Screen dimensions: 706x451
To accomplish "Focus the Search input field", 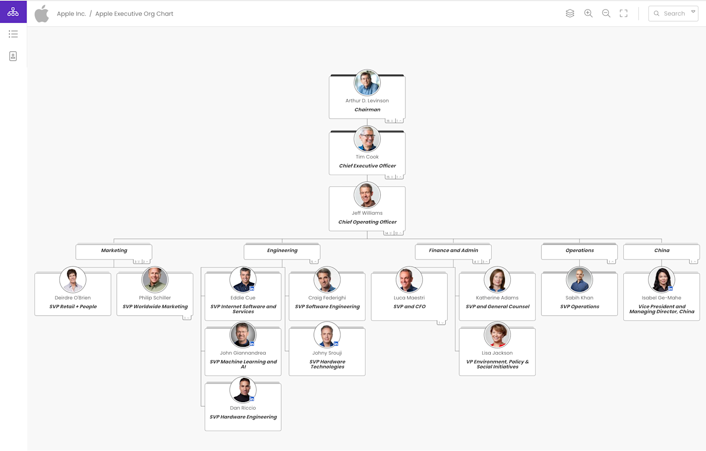I will click(673, 14).
